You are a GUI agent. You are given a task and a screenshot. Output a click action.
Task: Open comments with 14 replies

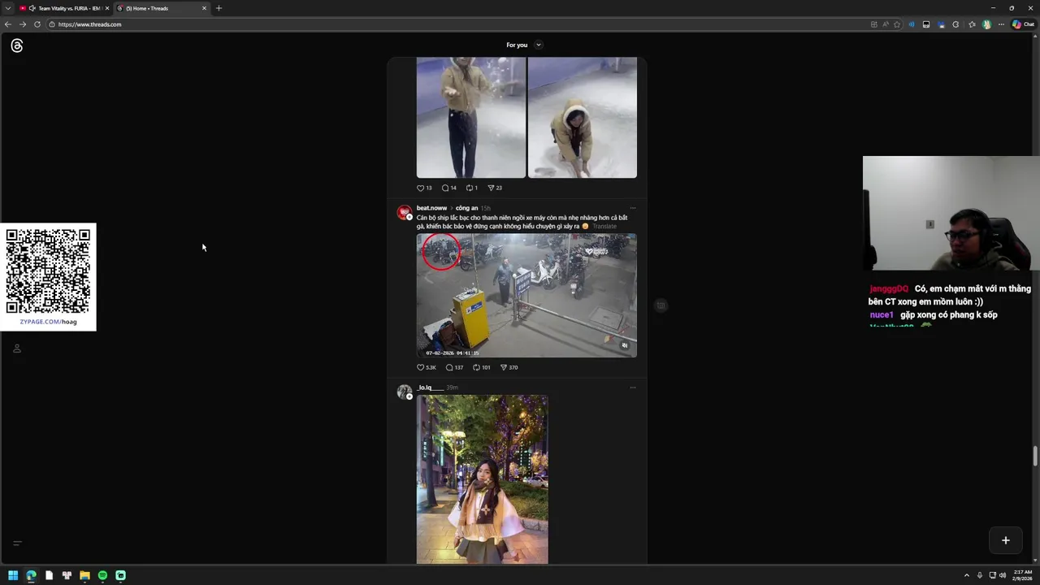pyautogui.click(x=449, y=188)
